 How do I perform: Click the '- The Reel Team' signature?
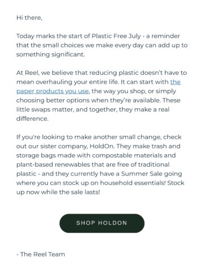41,254
